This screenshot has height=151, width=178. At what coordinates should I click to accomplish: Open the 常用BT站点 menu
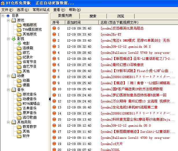(41, 10)
